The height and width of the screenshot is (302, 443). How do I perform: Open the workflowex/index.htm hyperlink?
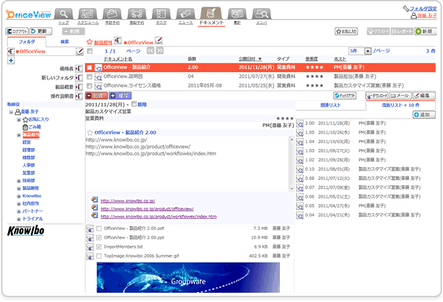[x=159, y=217]
